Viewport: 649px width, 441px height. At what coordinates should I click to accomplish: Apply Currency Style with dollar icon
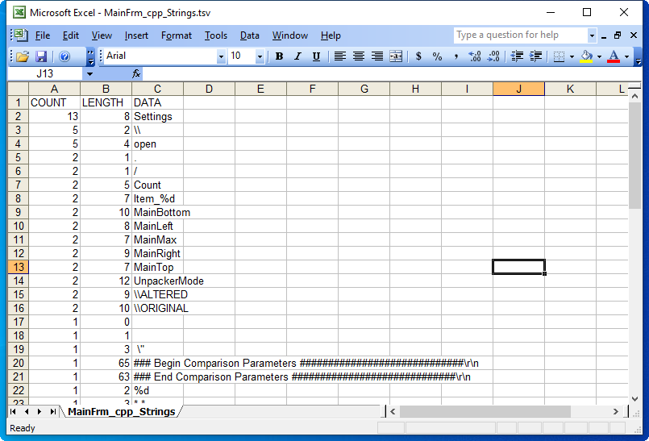[418, 56]
